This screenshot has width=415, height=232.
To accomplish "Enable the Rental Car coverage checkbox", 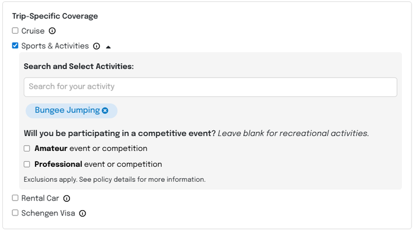I will (15, 198).
